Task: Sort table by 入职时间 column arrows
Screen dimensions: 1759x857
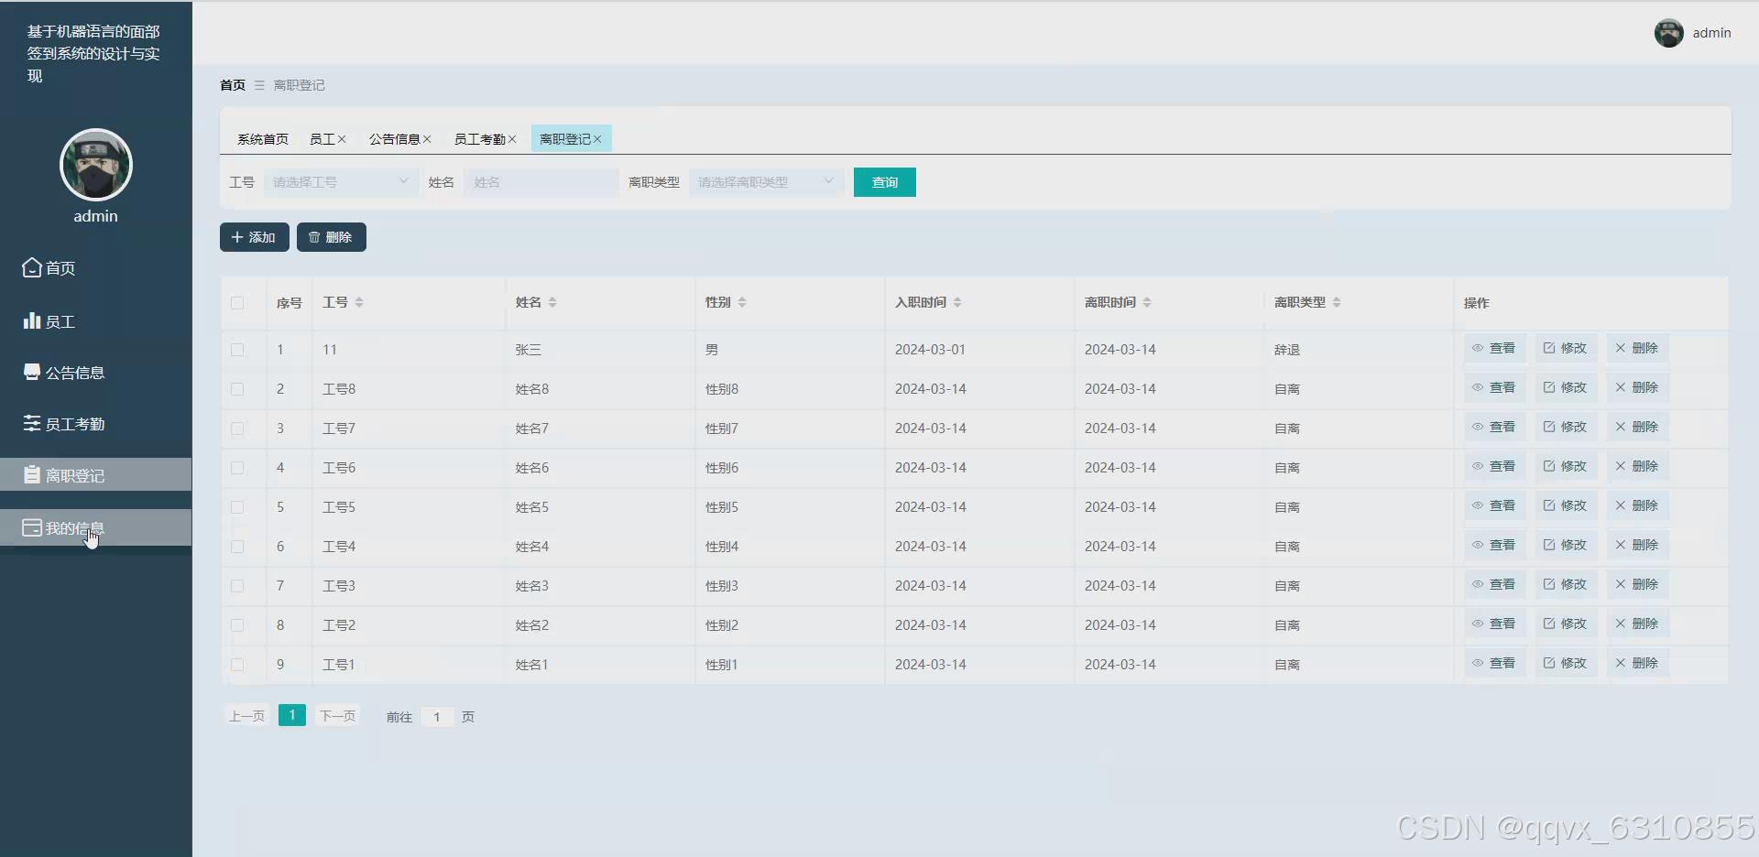Action: click(957, 302)
